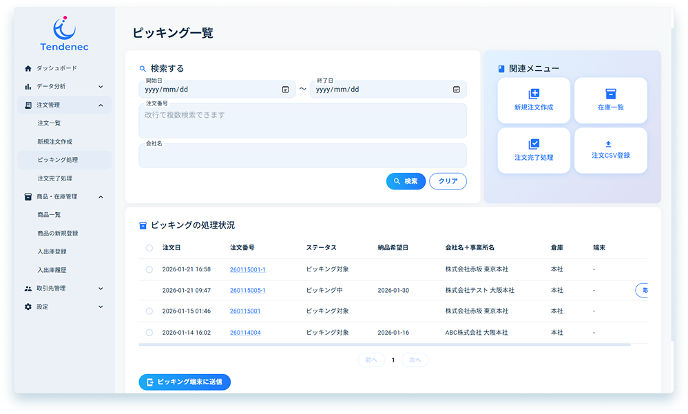Go to 入出庫履歴 in the sidebar
This screenshot has height=414, width=688.
coord(52,270)
